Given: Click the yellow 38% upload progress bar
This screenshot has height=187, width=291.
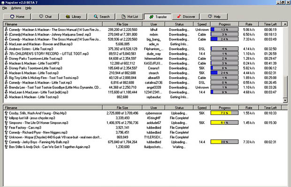Looking at the screenshot, I should click(224, 142).
